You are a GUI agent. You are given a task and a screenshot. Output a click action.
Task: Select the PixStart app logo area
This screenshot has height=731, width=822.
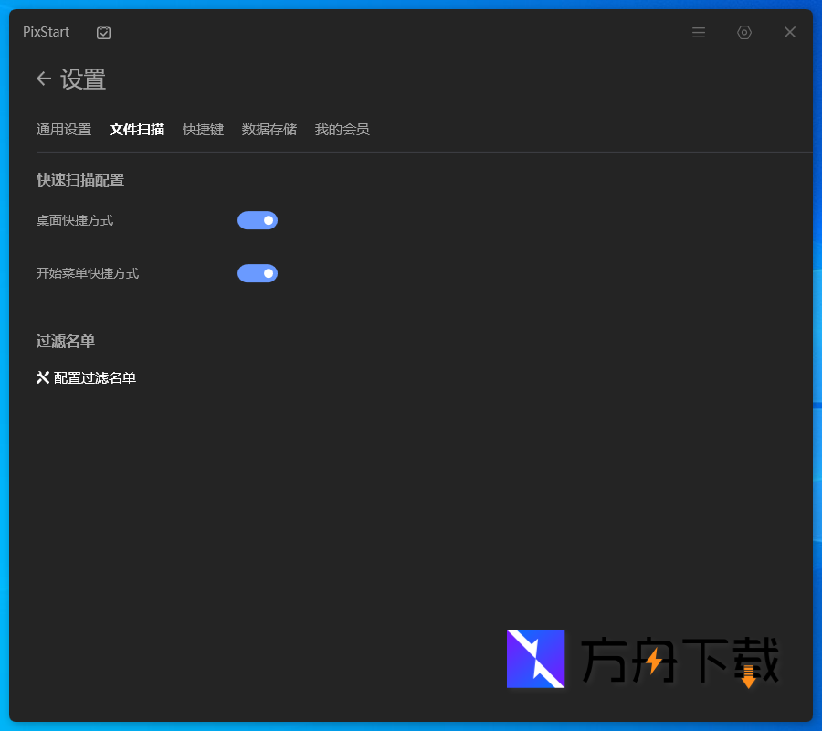46,32
